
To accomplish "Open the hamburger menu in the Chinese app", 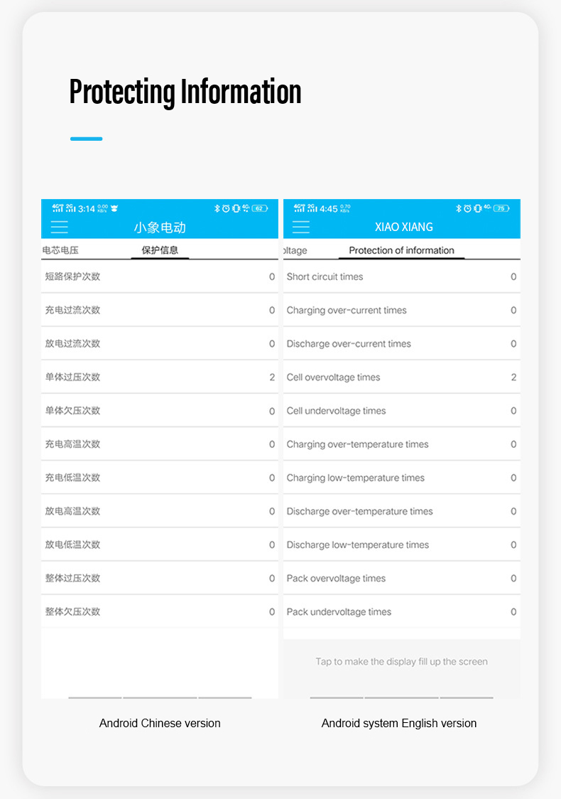I will coord(60,227).
